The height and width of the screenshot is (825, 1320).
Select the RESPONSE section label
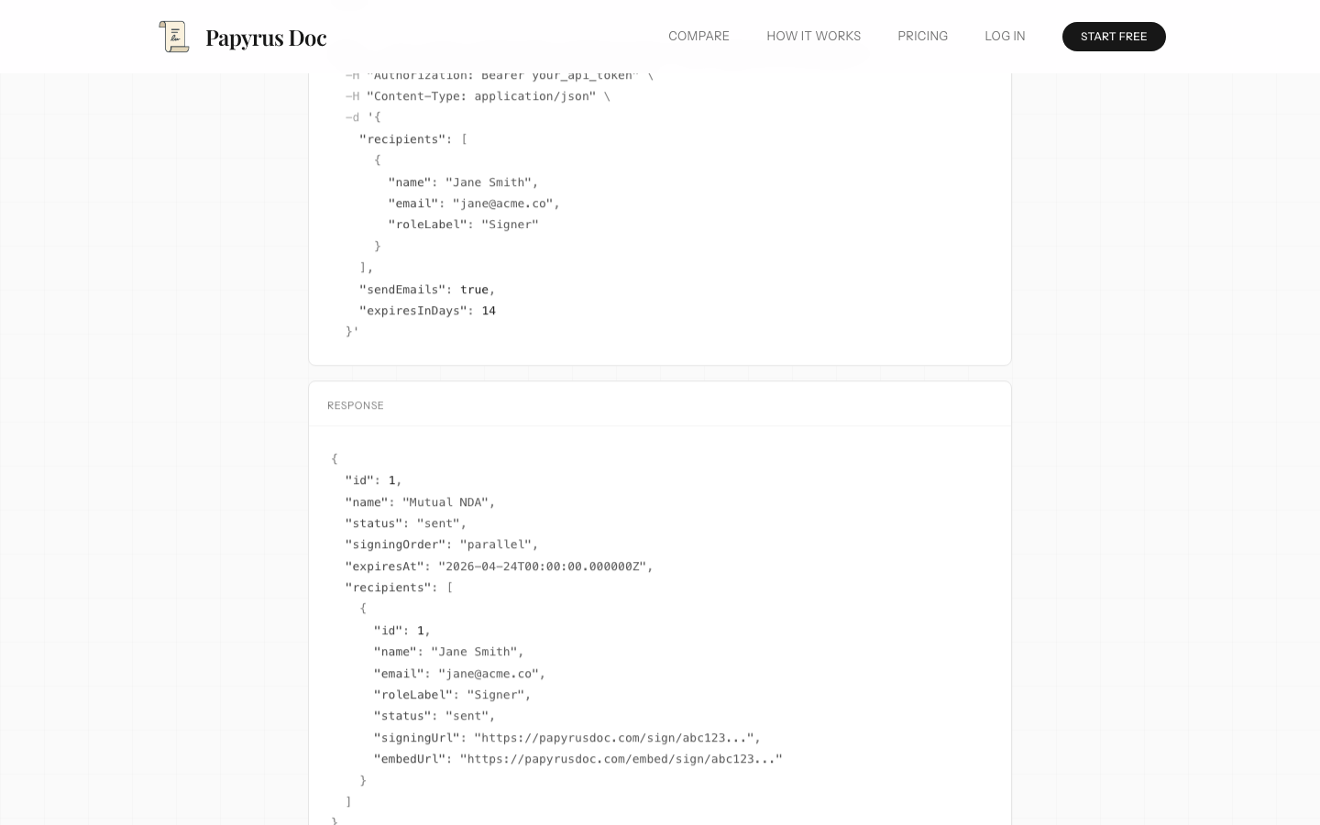coord(356,405)
